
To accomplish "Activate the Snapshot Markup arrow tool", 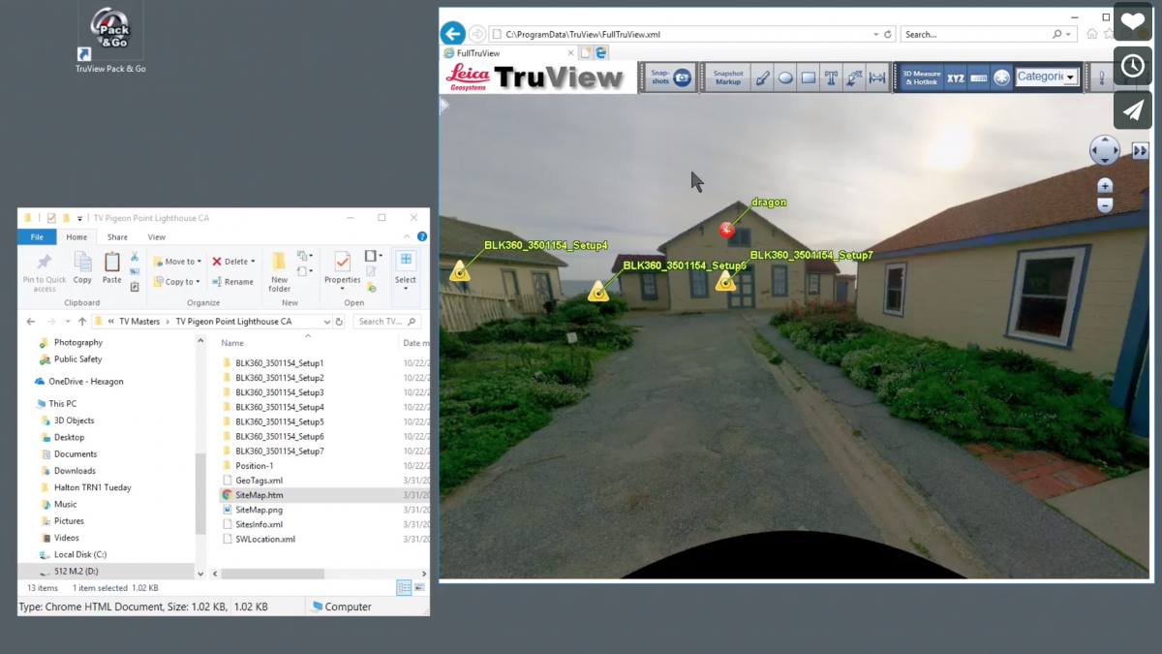I will pos(764,77).
